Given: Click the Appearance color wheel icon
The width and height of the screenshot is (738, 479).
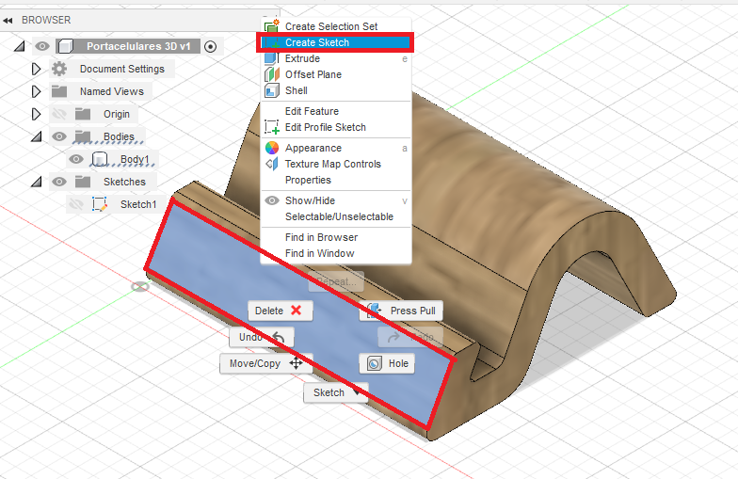Looking at the screenshot, I should point(271,148).
